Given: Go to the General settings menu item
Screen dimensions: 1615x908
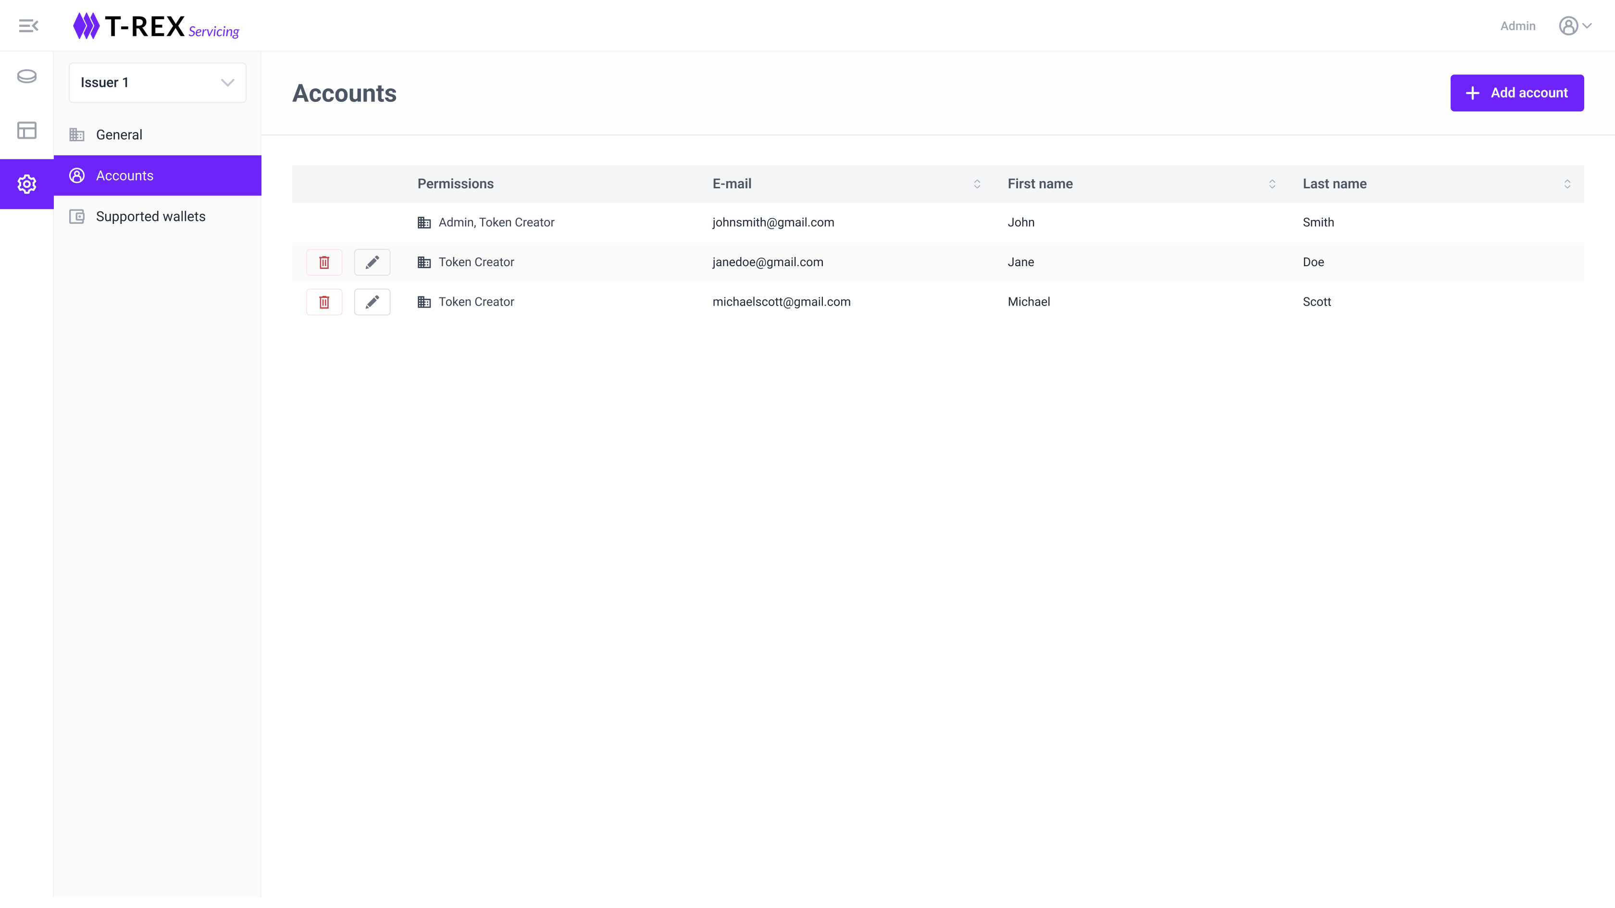Looking at the screenshot, I should (x=119, y=135).
